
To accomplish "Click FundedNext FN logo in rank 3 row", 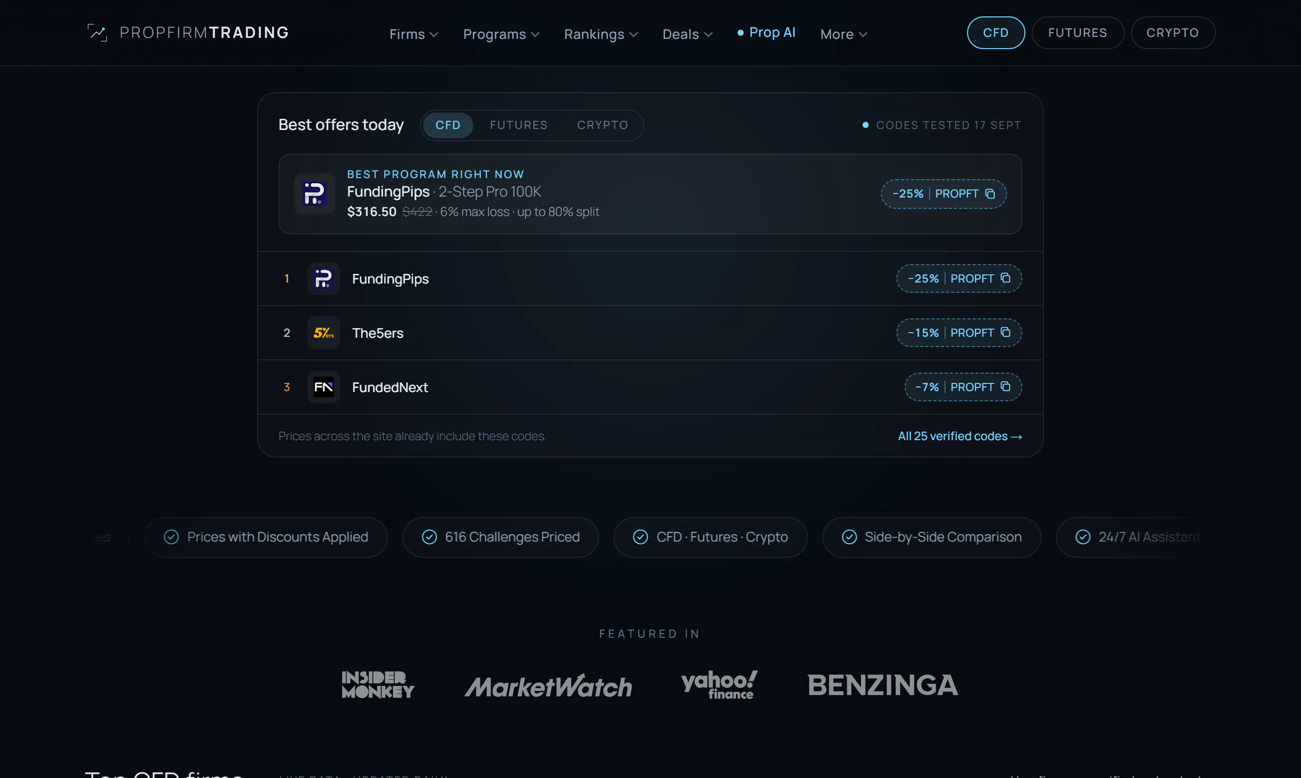I will 323,387.
